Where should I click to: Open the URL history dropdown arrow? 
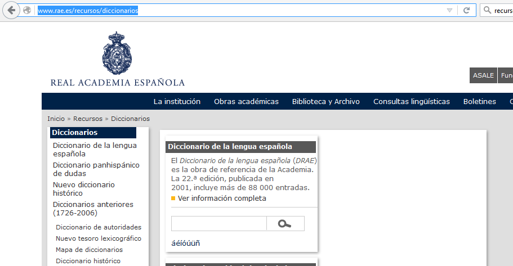(449, 11)
